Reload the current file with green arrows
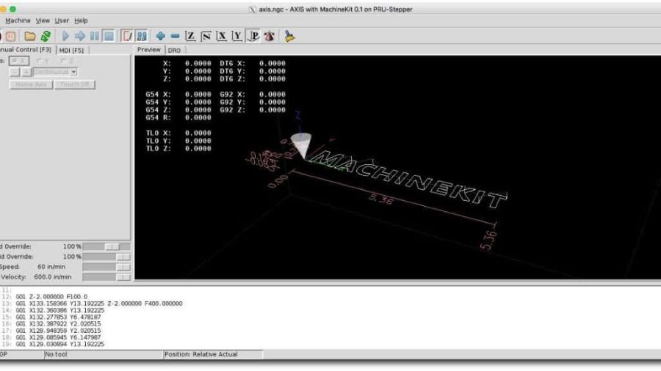This screenshot has height=371, width=661. click(46, 37)
